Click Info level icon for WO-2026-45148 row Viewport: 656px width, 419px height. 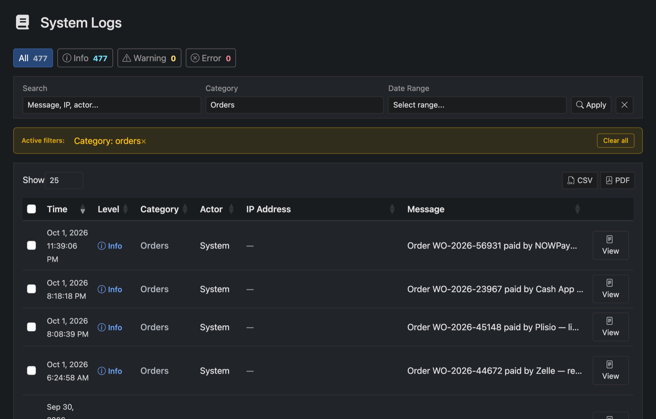click(102, 327)
